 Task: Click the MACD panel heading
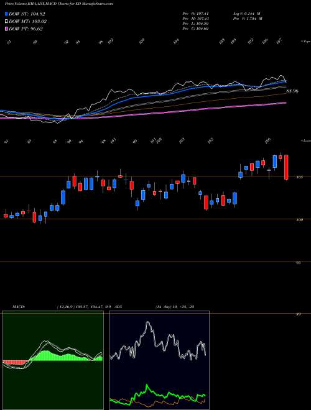coord(18,306)
